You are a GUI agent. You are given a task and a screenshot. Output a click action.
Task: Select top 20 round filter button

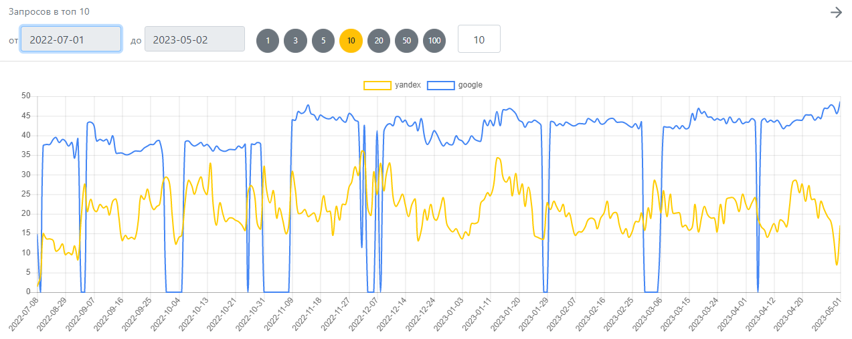pos(379,40)
